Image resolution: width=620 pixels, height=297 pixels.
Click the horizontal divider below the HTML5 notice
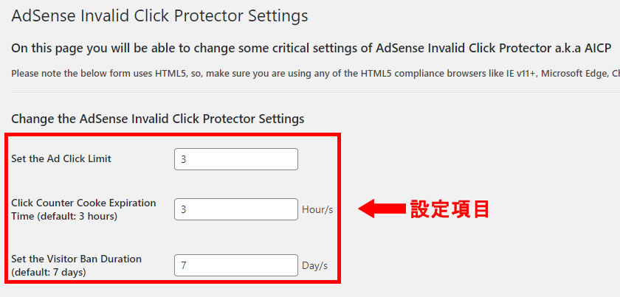pos(310,92)
